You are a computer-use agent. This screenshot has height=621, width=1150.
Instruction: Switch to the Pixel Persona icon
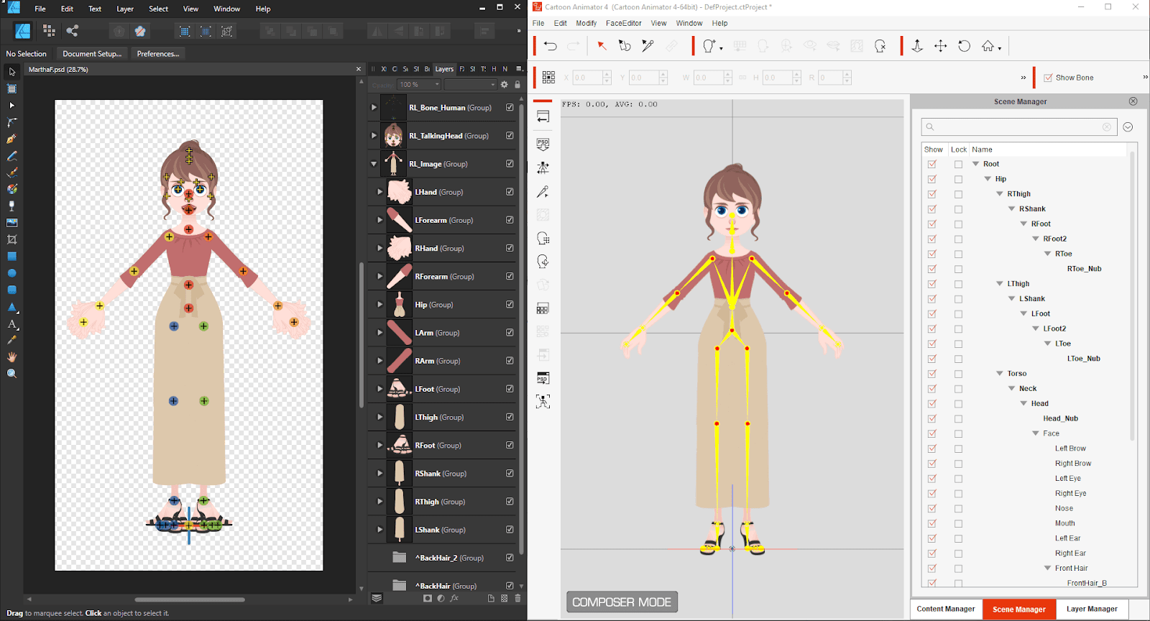49,30
